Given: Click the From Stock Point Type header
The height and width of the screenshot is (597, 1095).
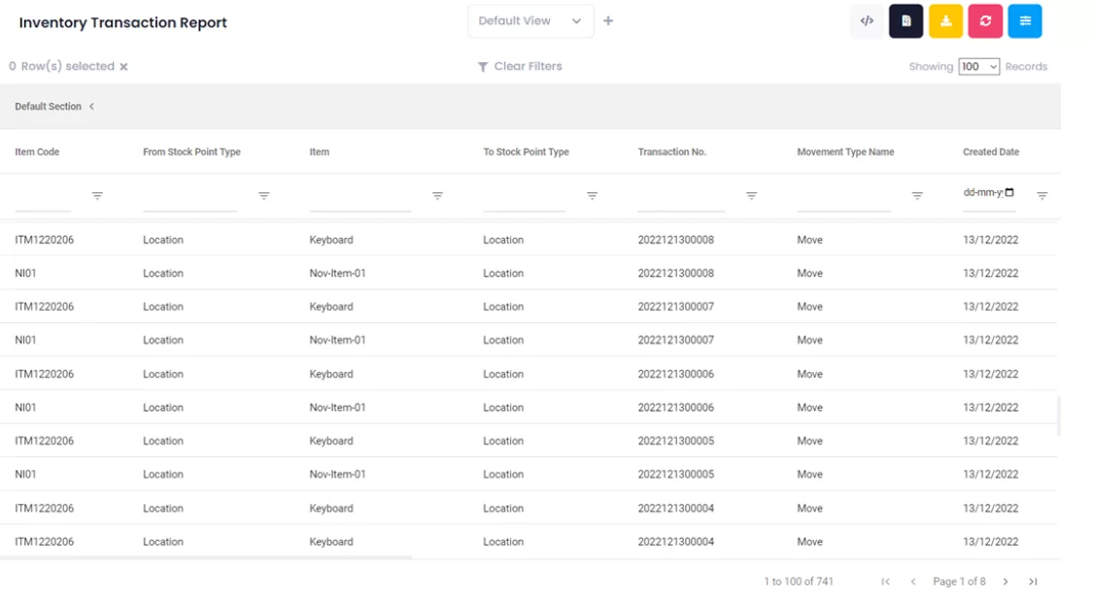Looking at the screenshot, I should pyautogui.click(x=191, y=152).
